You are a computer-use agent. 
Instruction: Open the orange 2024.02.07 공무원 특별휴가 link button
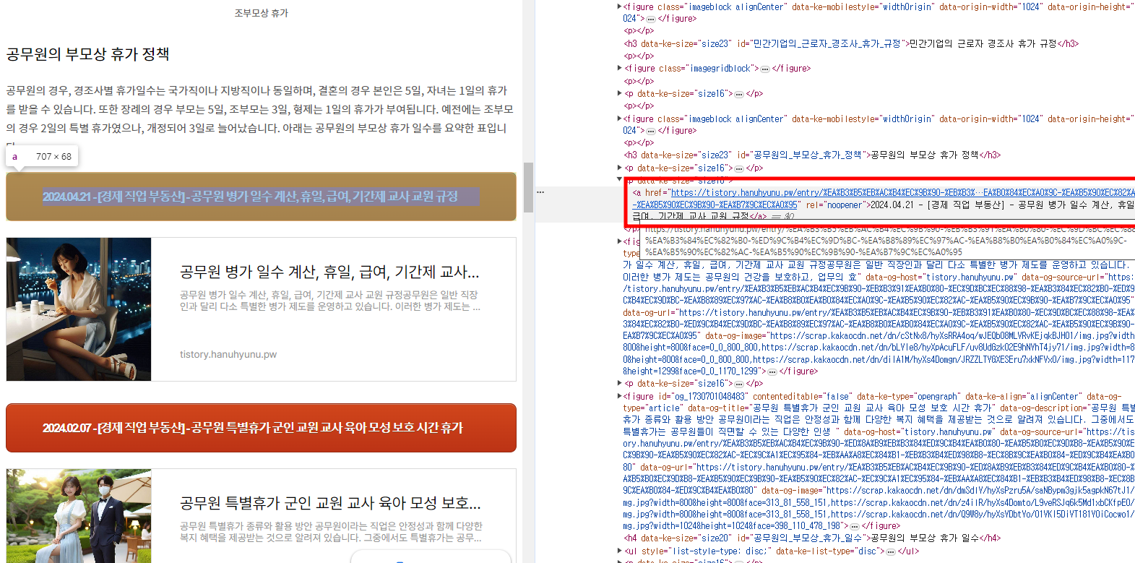261,428
